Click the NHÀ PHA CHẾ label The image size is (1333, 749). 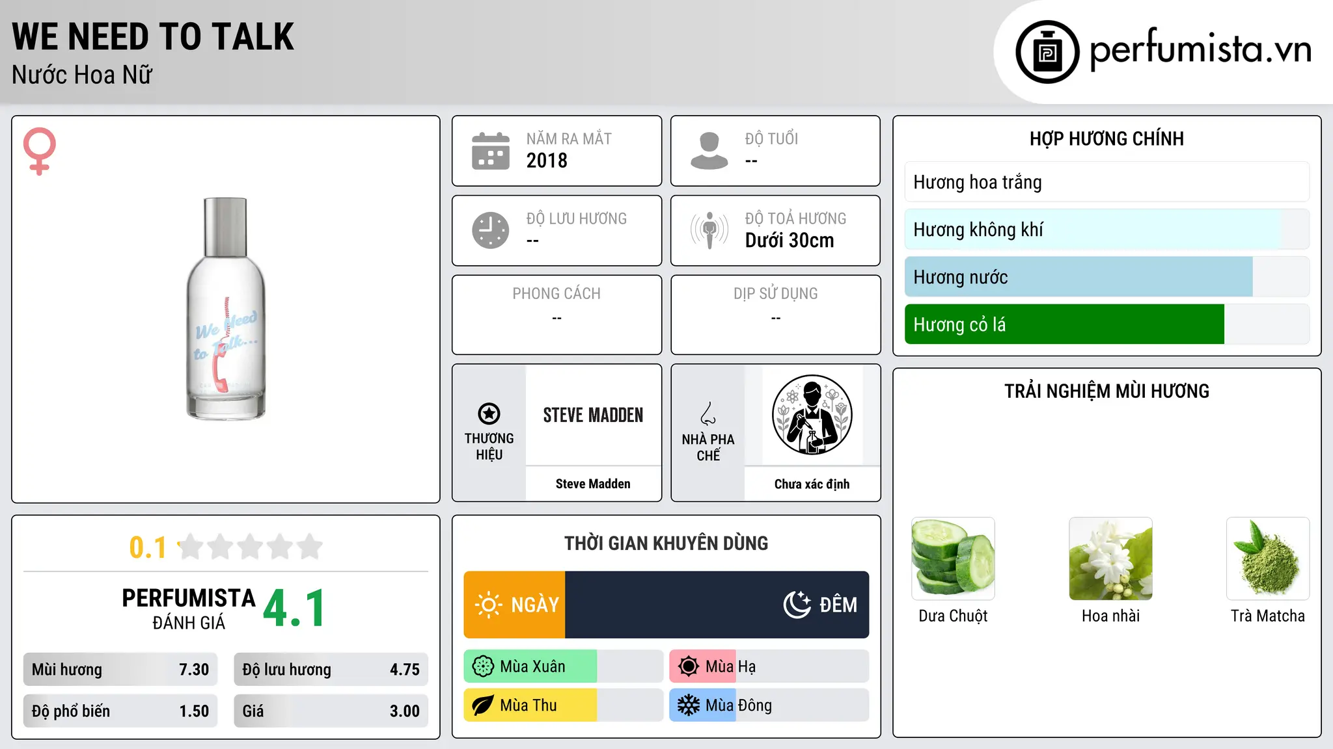[708, 447]
